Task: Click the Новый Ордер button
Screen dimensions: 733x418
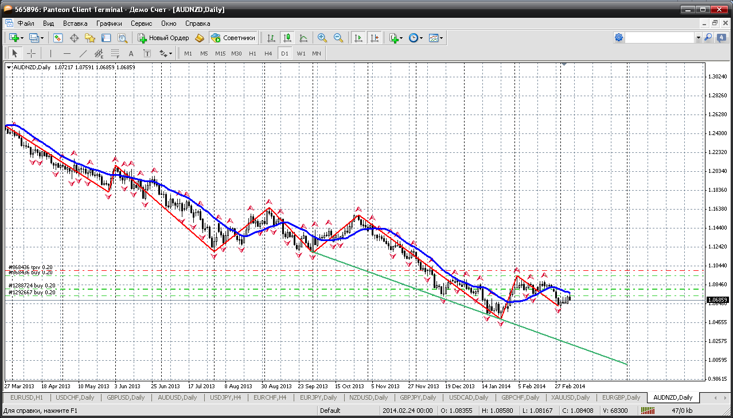Action: point(163,38)
